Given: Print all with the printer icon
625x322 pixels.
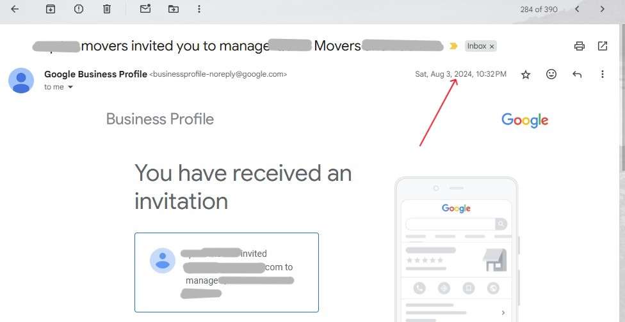Looking at the screenshot, I should (x=579, y=46).
